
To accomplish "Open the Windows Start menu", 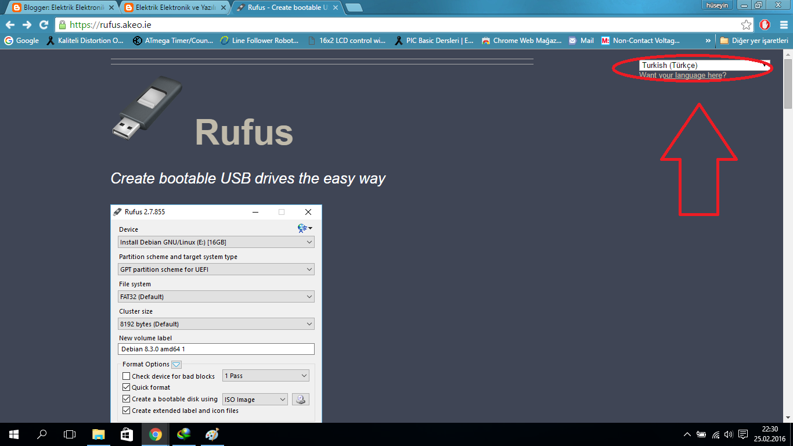I will click(14, 434).
